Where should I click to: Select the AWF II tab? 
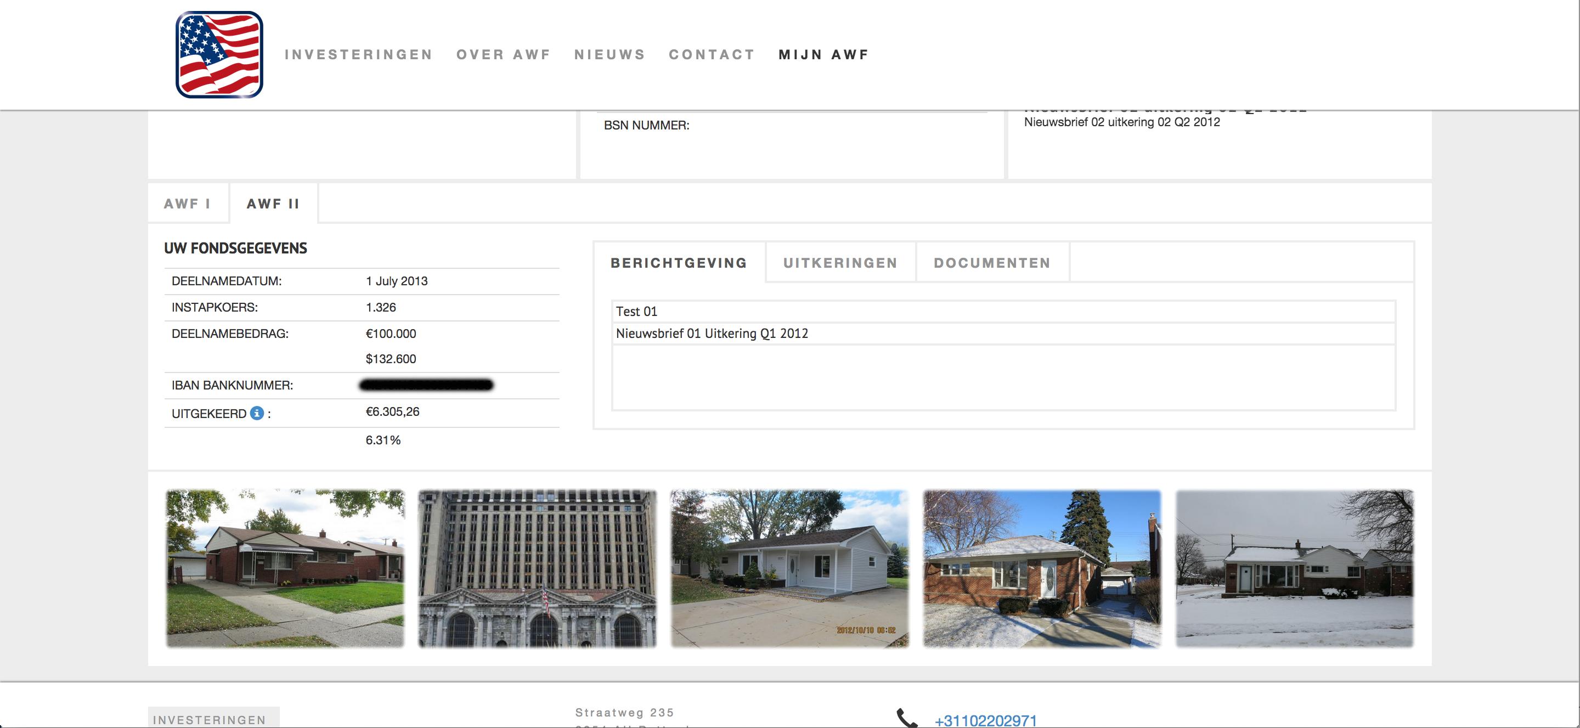[x=273, y=204]
